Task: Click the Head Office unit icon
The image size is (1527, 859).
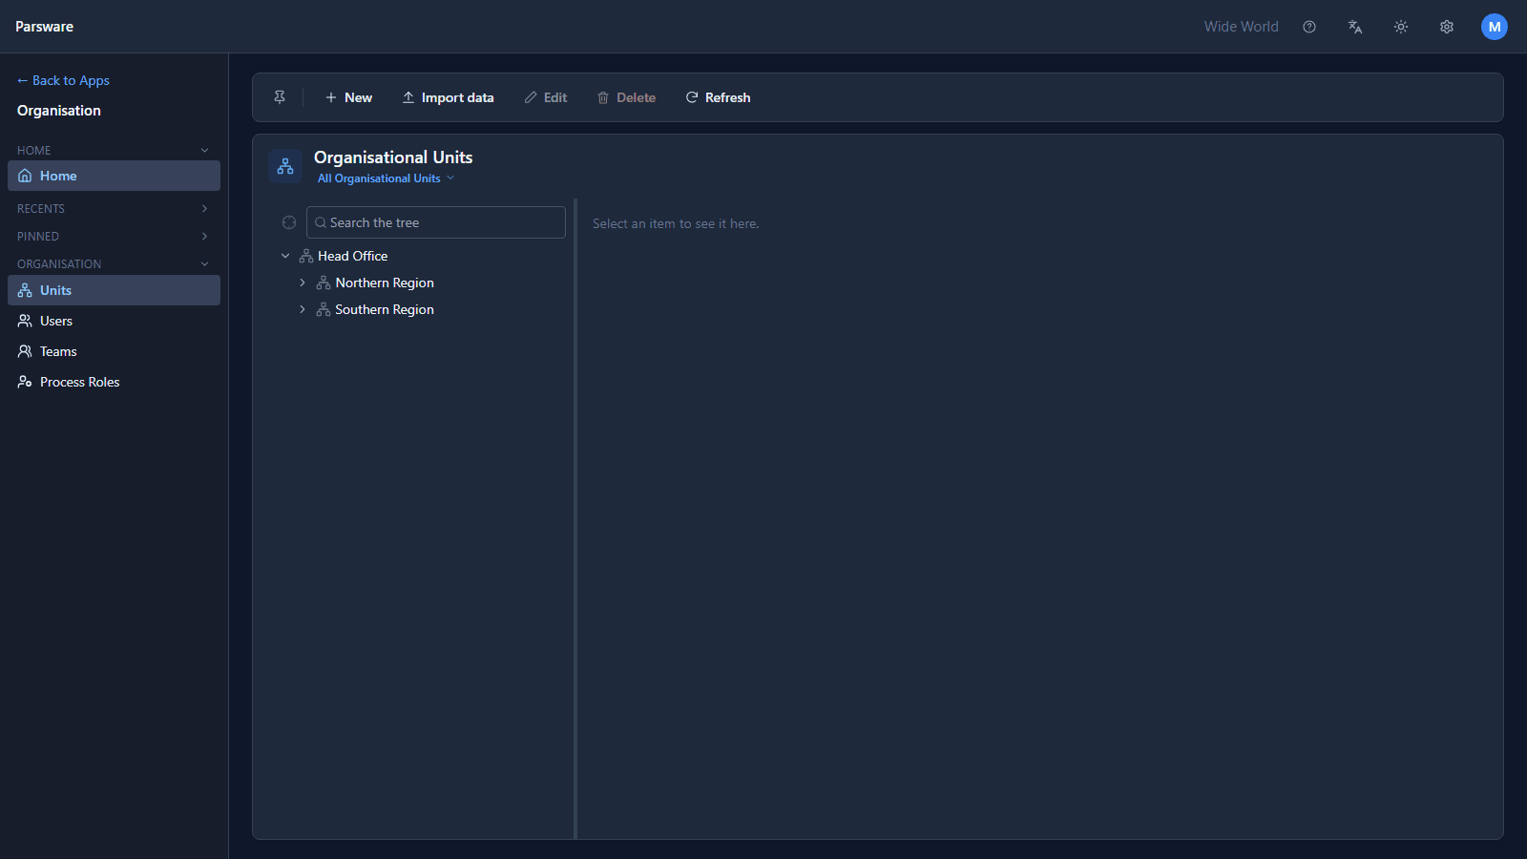Action: (306, 256)
